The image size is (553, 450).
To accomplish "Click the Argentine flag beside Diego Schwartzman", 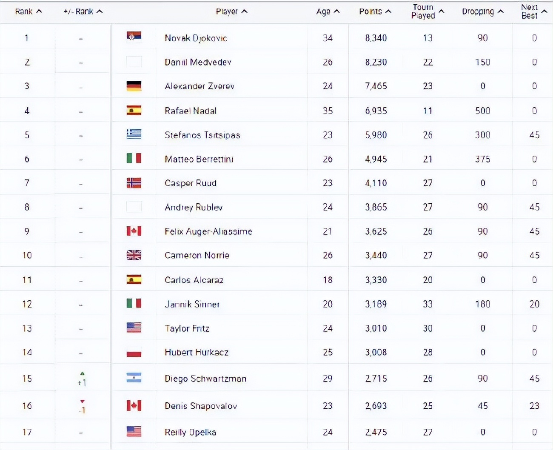I will coord(134,378).
